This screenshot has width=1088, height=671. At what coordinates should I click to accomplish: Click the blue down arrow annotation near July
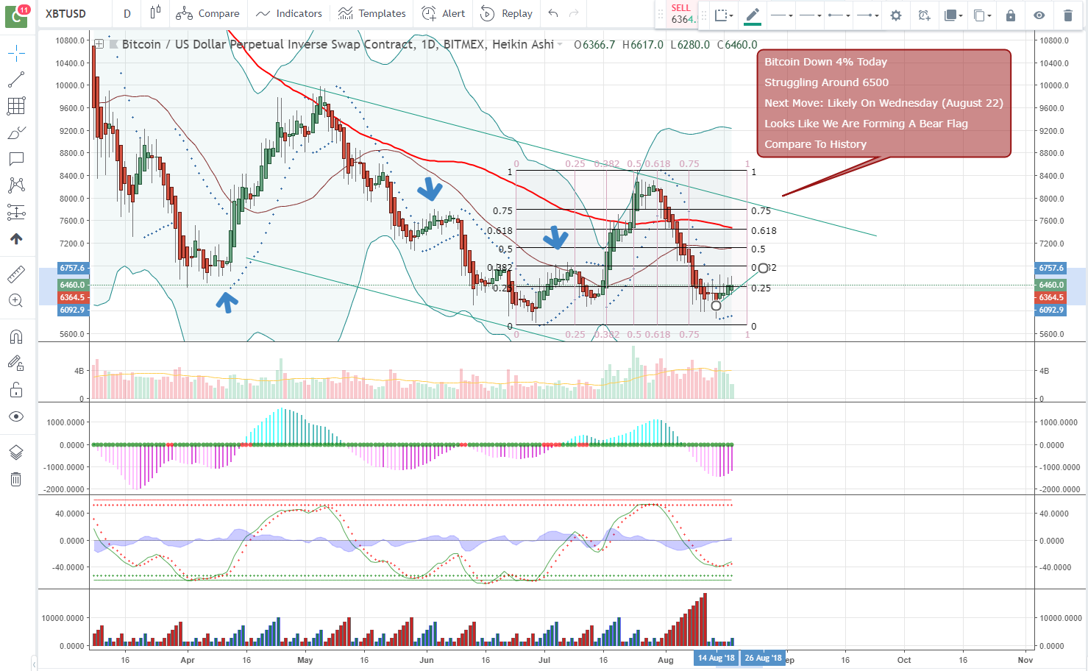(555, 237)
